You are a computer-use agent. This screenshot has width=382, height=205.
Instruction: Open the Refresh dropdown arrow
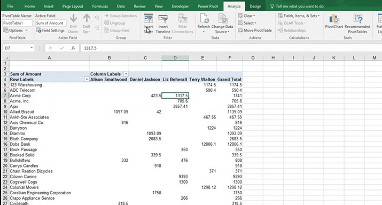[204, 31]
